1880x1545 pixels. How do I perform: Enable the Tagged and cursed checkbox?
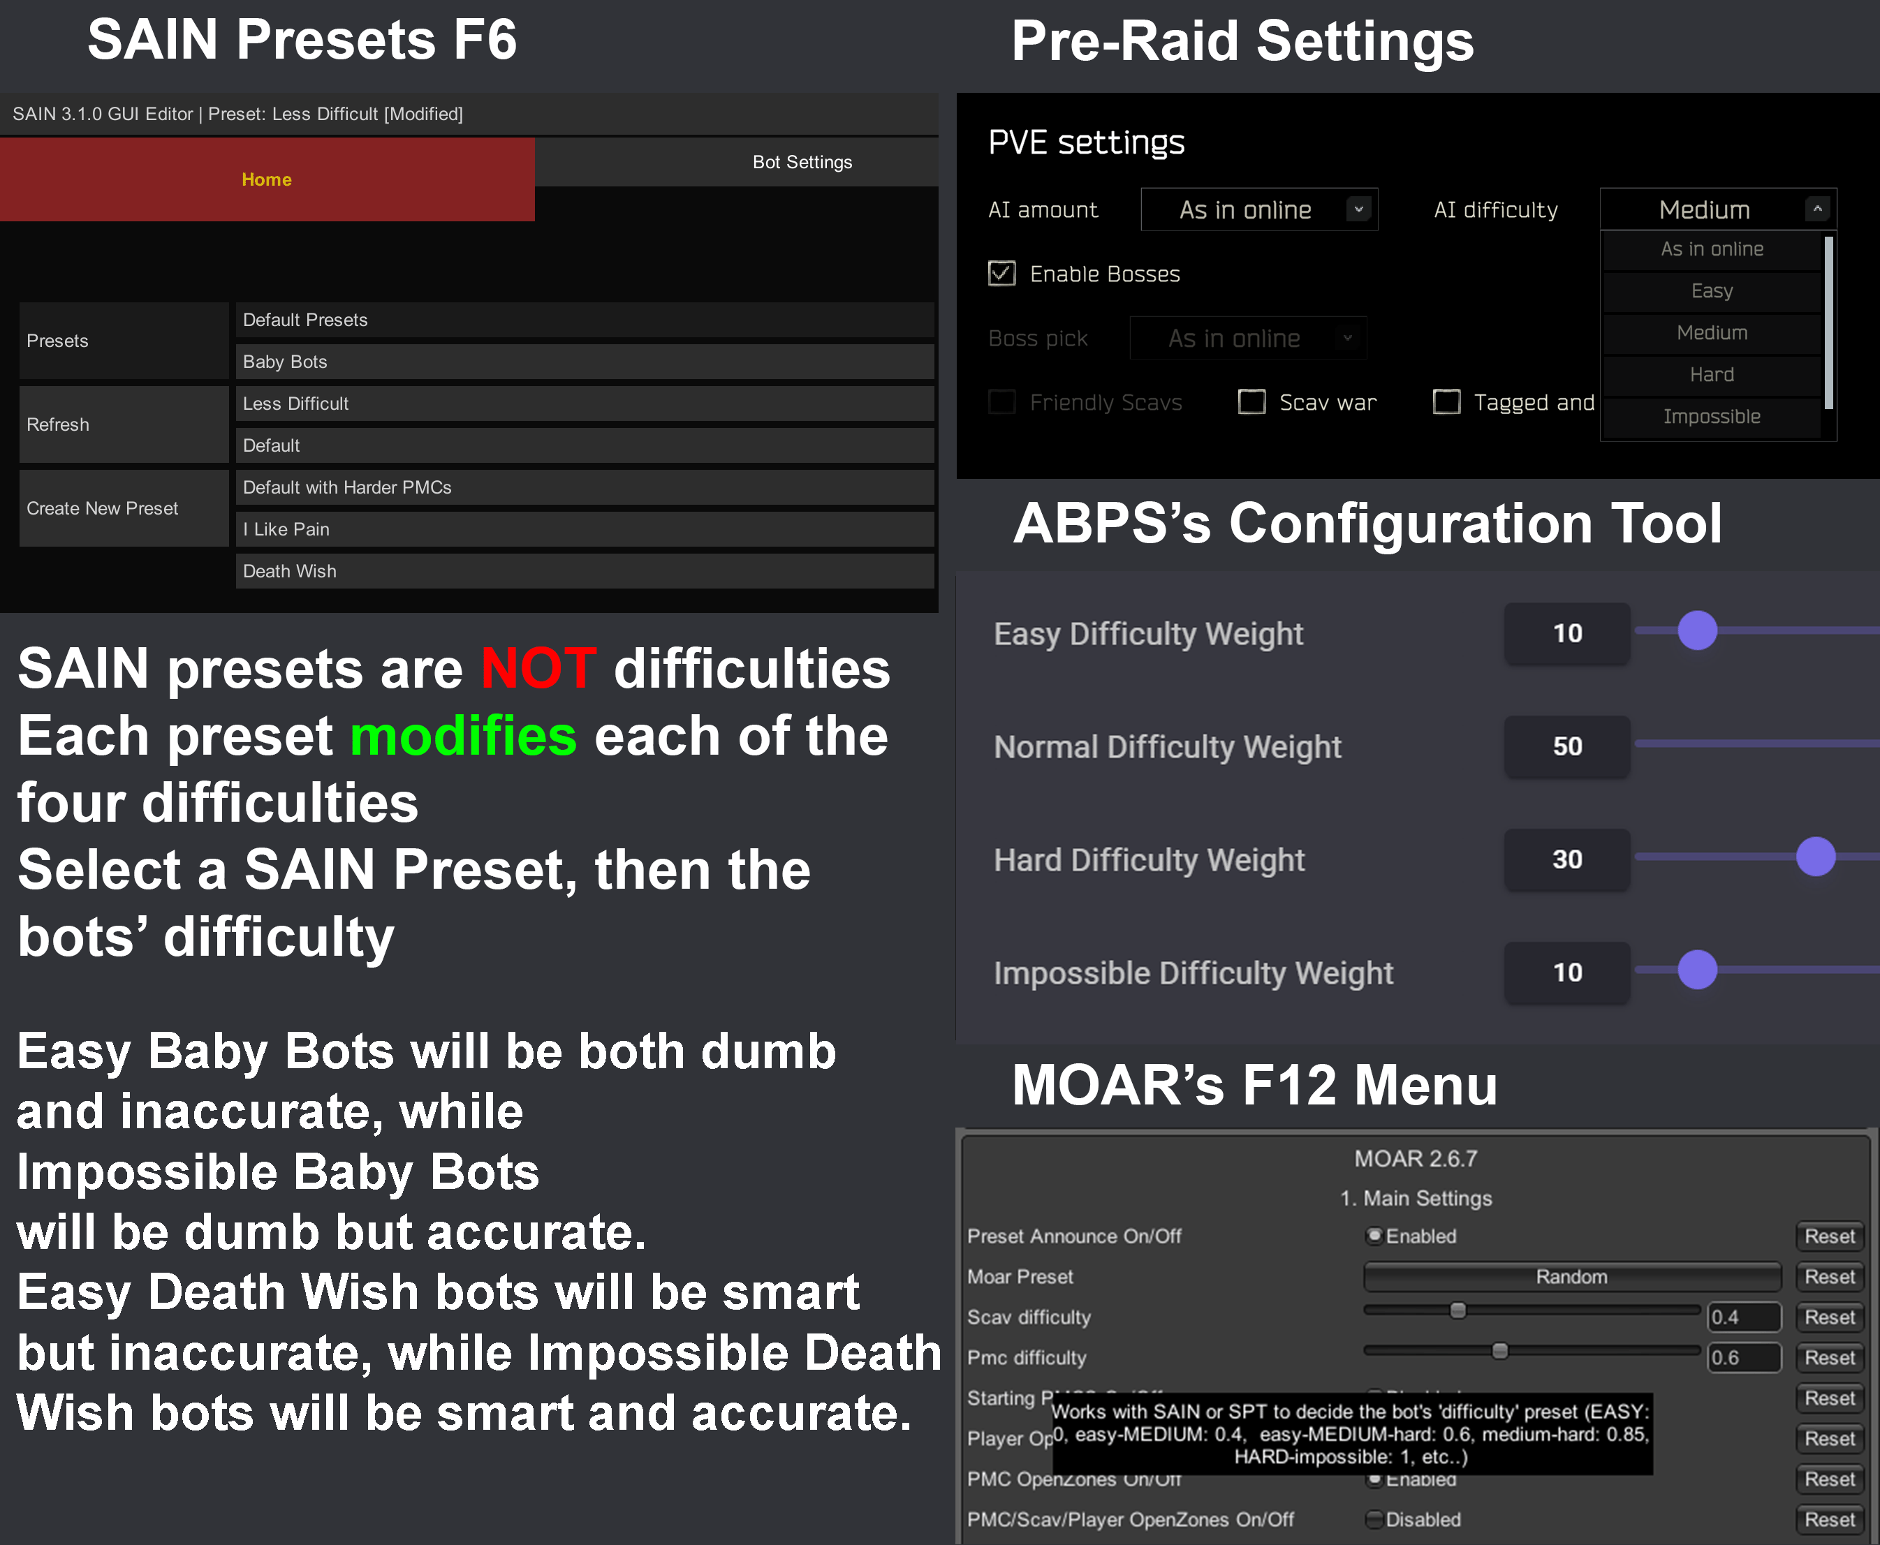pos(1446,402)
